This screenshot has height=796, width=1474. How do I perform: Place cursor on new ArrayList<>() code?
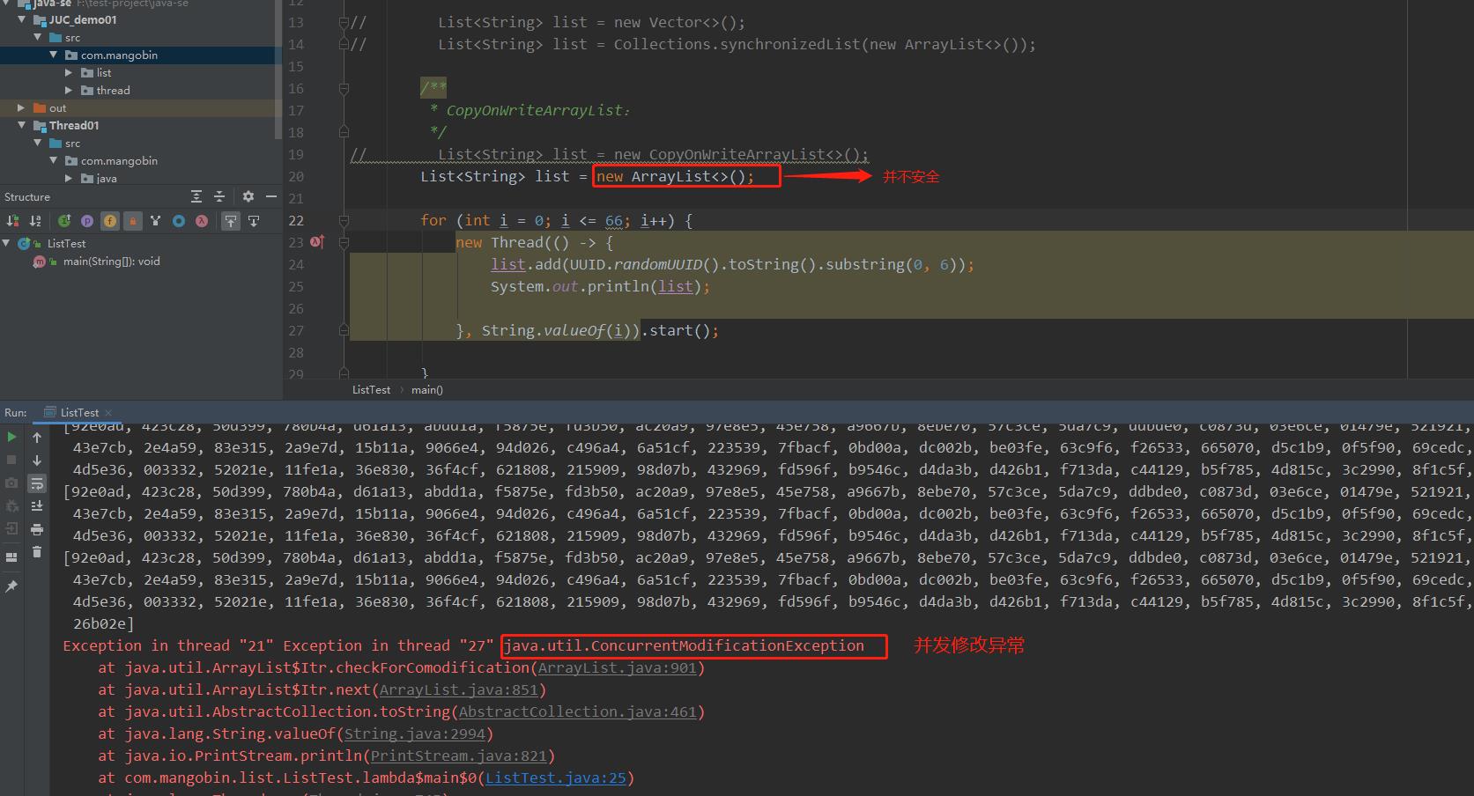pos(674,176)
